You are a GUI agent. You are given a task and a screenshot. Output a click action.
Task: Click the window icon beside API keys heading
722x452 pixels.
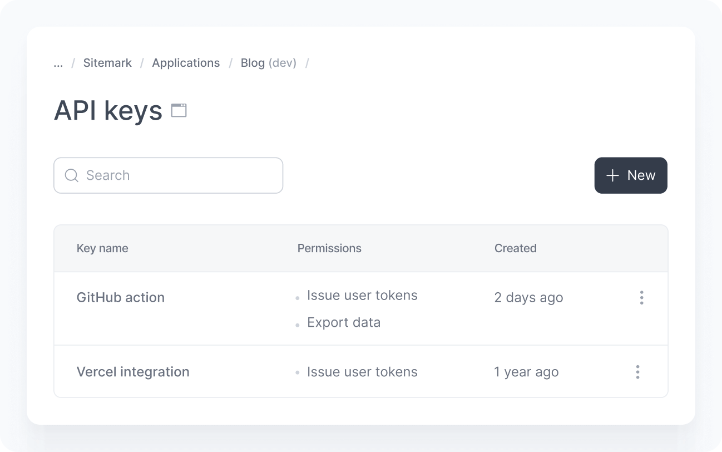pos(179,110)
